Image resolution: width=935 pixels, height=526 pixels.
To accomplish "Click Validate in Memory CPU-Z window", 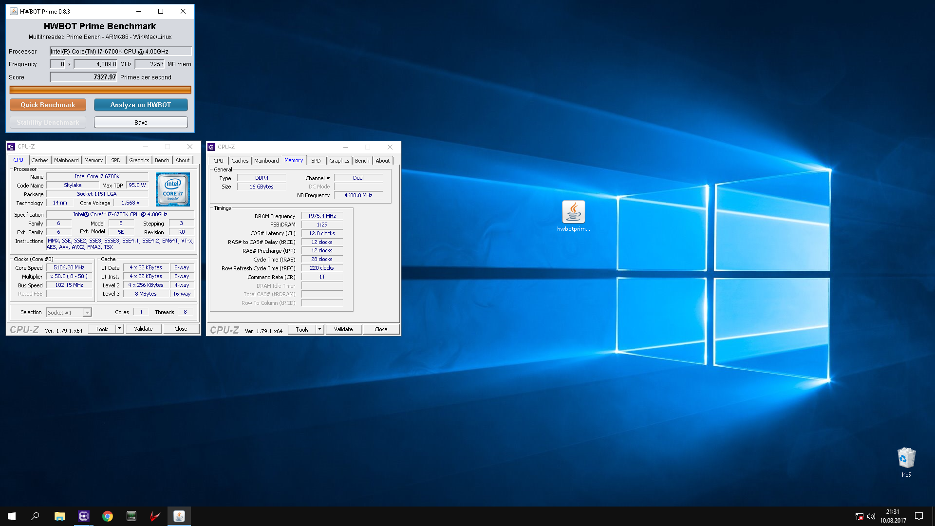I will coord(343,329).
